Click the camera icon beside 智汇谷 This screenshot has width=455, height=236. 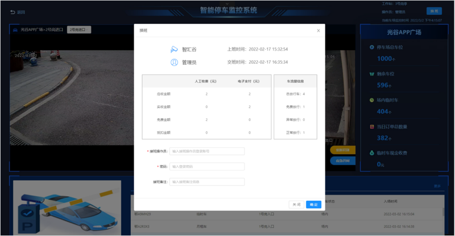tap(174, 49)
